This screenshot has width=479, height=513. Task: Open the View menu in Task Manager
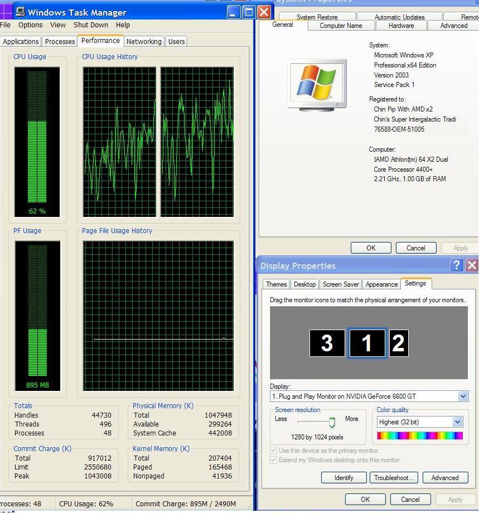[x=58, y=25]
